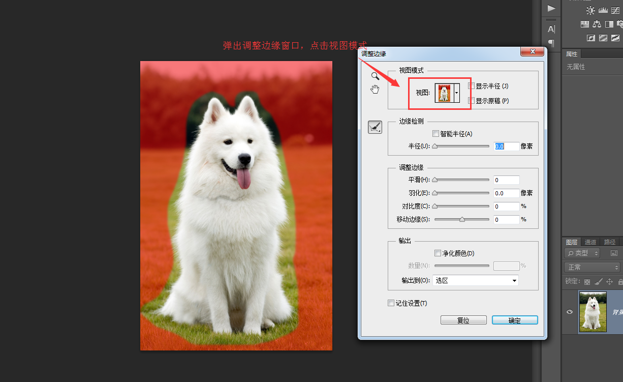This screenshot has height=382, width=623.
Task: Adjust the 平滑 slider
Action: (x=461, y=180)
